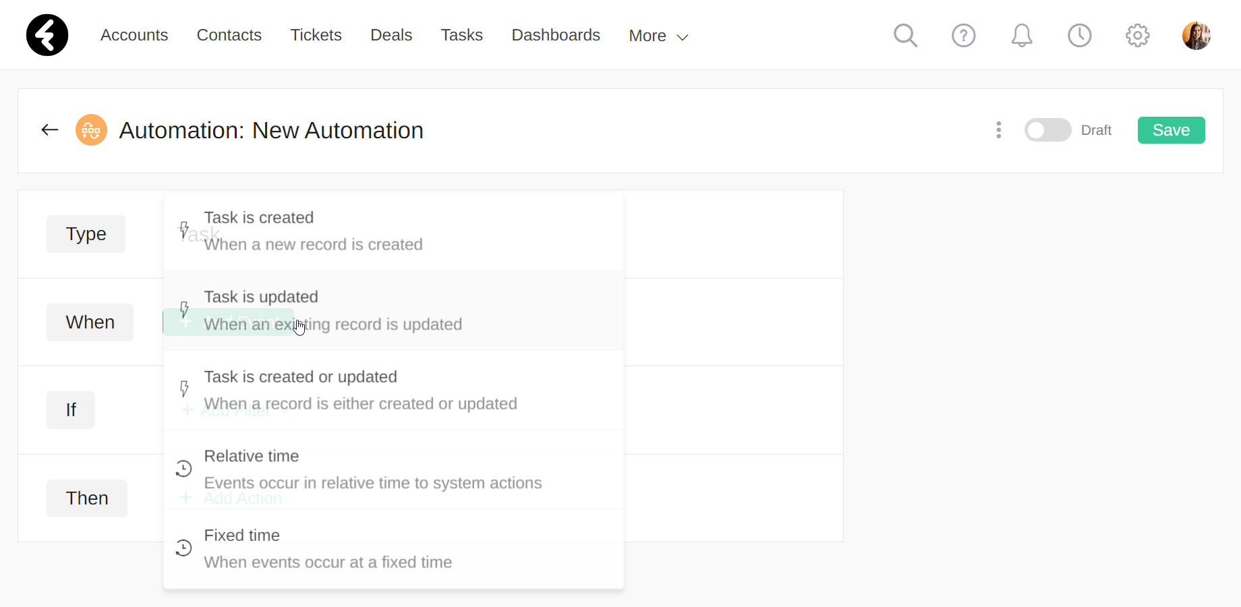Click the When label
Viewport: 1241px width, 607px height.
click(90, 322)
